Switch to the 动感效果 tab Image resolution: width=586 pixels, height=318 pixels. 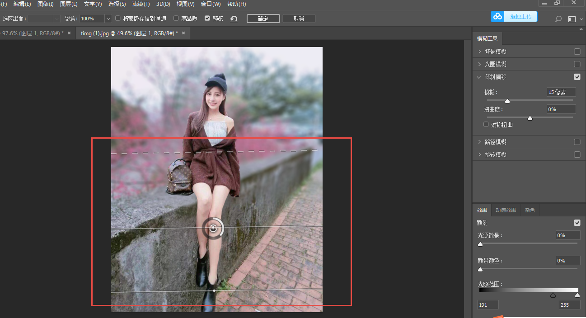coord(505,210)
